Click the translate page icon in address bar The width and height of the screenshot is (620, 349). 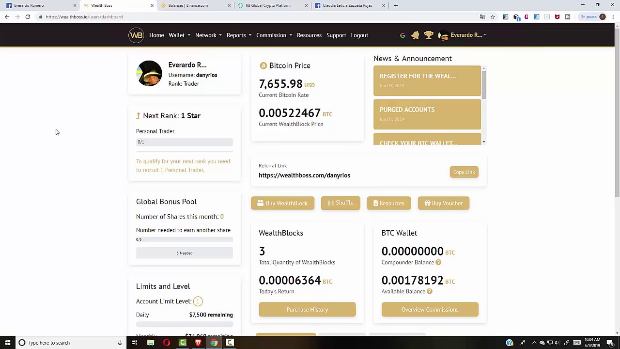coord(482,17)
